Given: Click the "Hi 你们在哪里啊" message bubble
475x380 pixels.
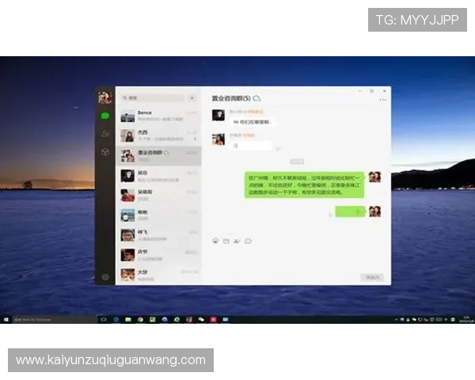Looking at the screenshot, I should 253,122.
